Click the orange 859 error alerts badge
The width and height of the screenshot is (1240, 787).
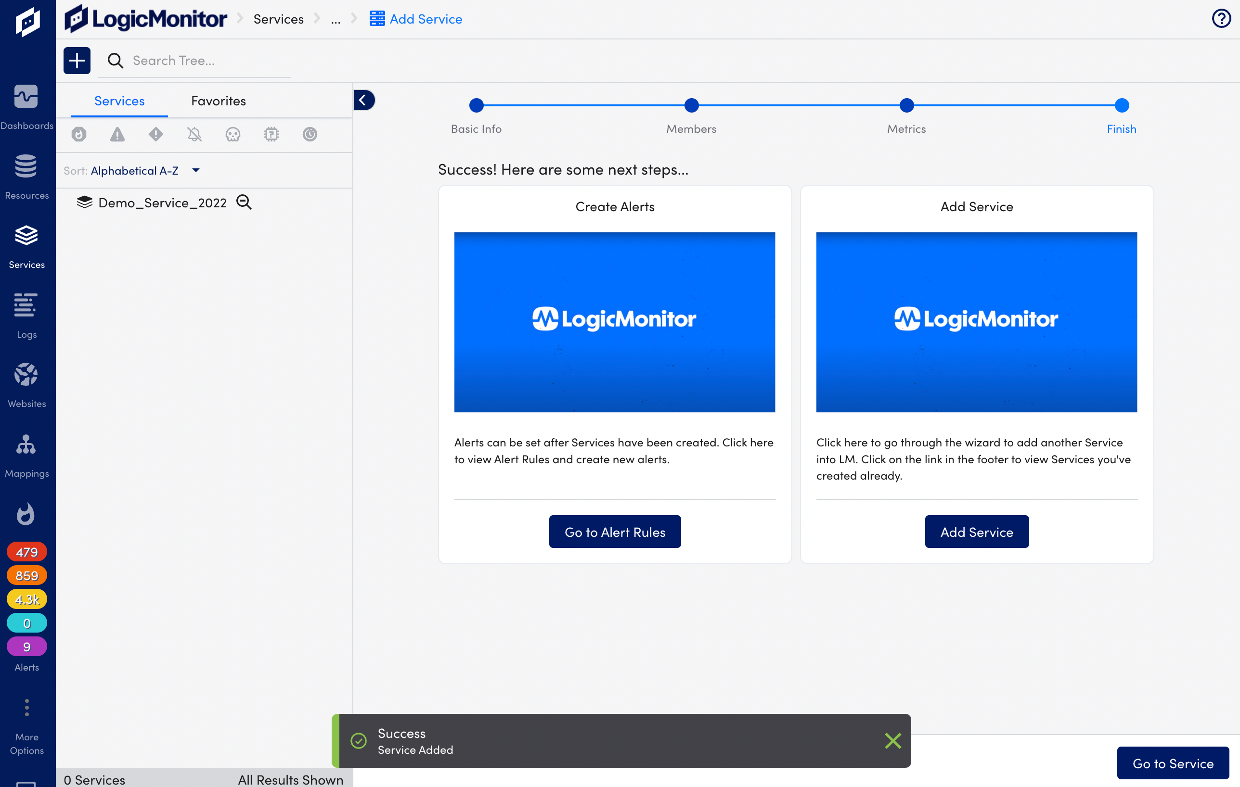(x=27, y=575)
